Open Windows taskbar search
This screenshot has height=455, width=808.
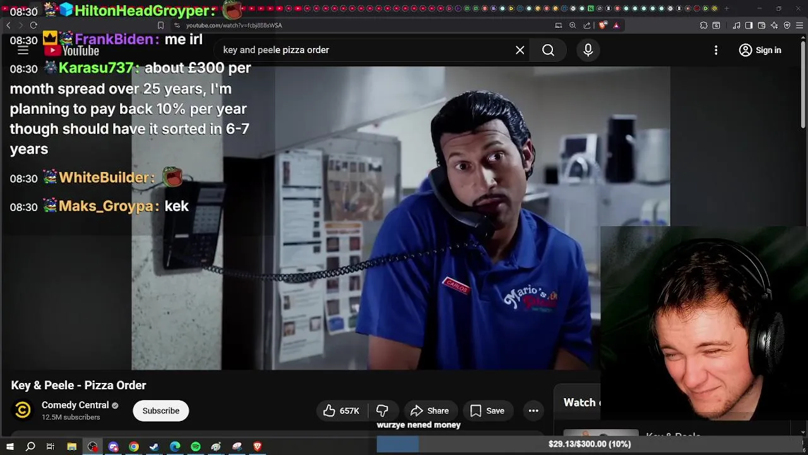30,447
